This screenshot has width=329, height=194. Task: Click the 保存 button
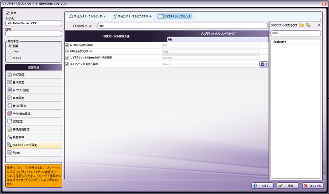287,186
